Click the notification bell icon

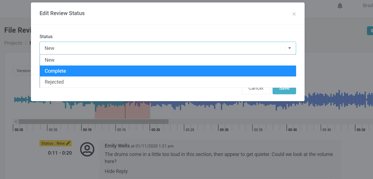[x=340, y=6]
